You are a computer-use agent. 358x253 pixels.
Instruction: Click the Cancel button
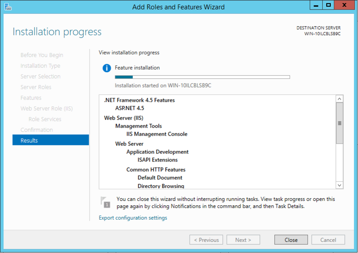[x=328, y=240]
